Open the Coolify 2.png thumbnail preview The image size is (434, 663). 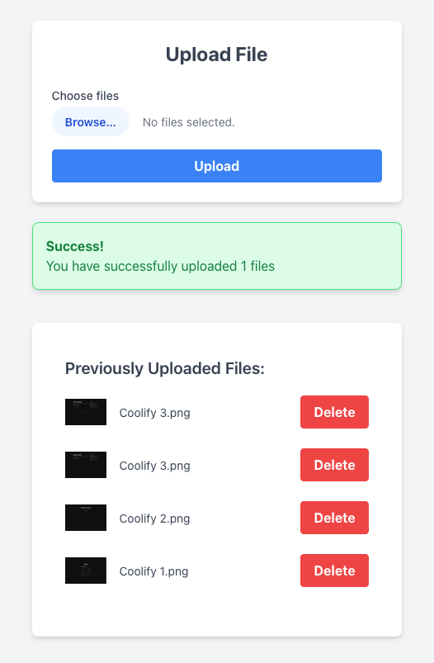[86, 518]
